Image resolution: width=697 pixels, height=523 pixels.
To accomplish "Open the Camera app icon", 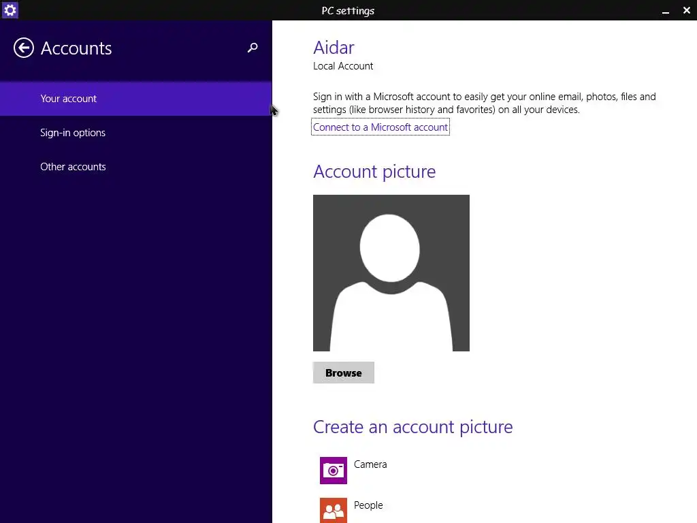I will [x=334, y=471].
